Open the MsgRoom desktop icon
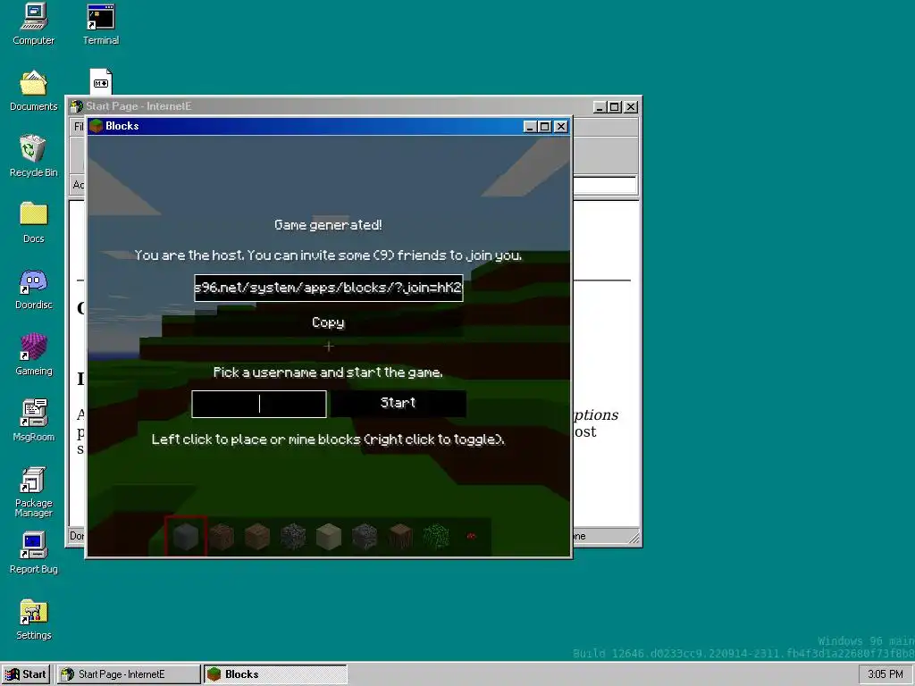Screen dimensions: 915x686 (x=33, y=421)
